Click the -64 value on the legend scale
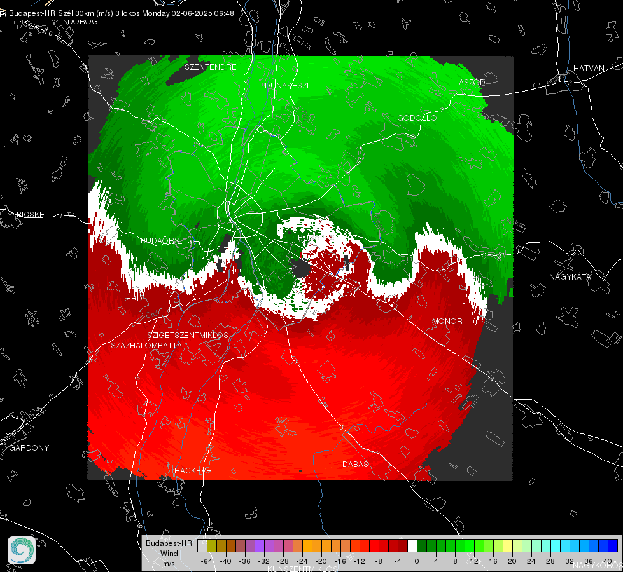Screen dimensions: 623x572 click(206, 561)
